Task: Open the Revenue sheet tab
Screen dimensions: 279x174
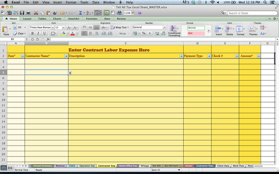Action: click(60, 166)
